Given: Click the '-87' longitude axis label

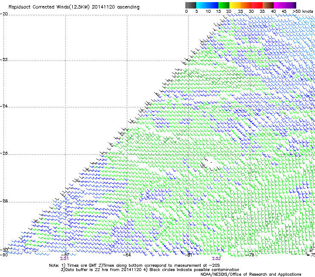Looking at the screenshot, I should [x=65, y=255].
